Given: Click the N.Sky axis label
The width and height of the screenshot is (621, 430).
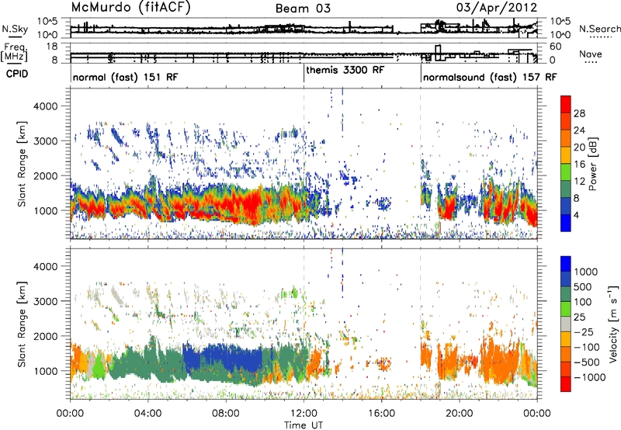Looking at the screenshot, I should pyautogui.click(x=15, y=29).
